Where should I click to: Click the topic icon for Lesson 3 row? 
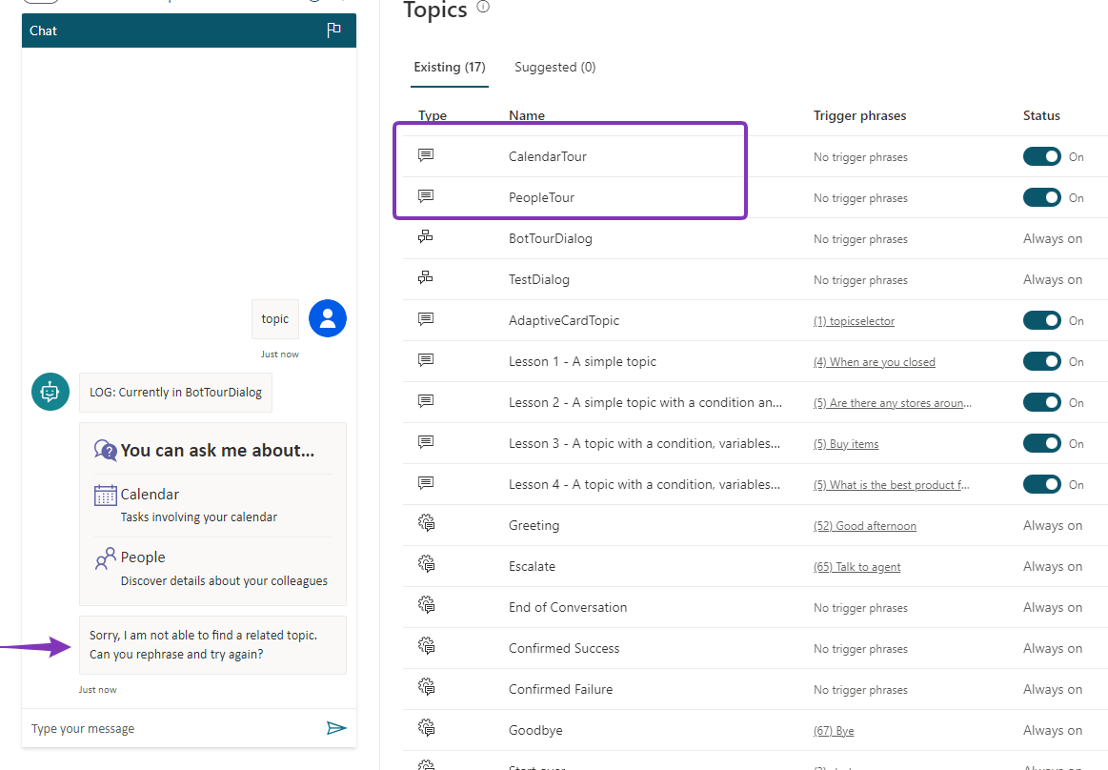(426, 442)
